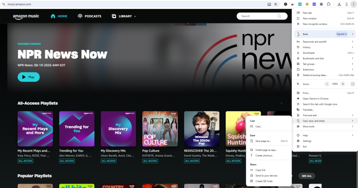Expand Passwords and autofill submenu

325,42
